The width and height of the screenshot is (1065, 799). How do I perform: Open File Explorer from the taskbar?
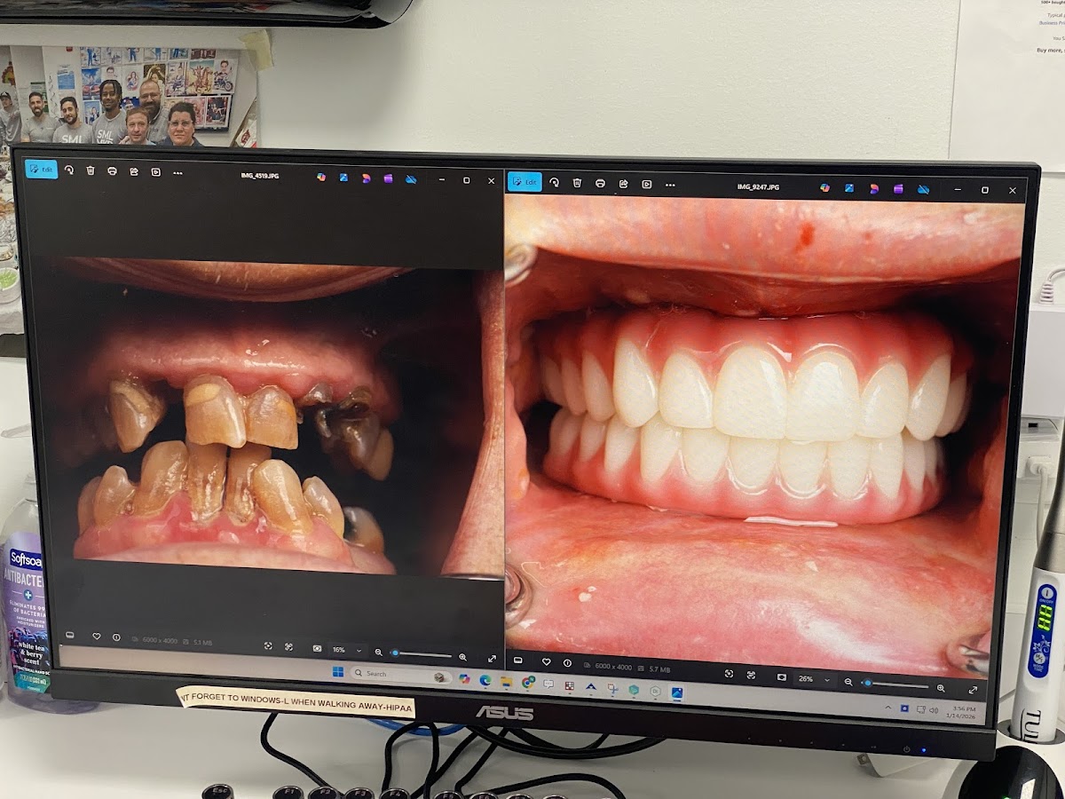click(507, 681)
